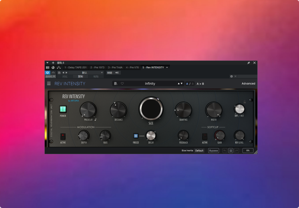Click the REV LEVEL knob

(x=239, y=136)
